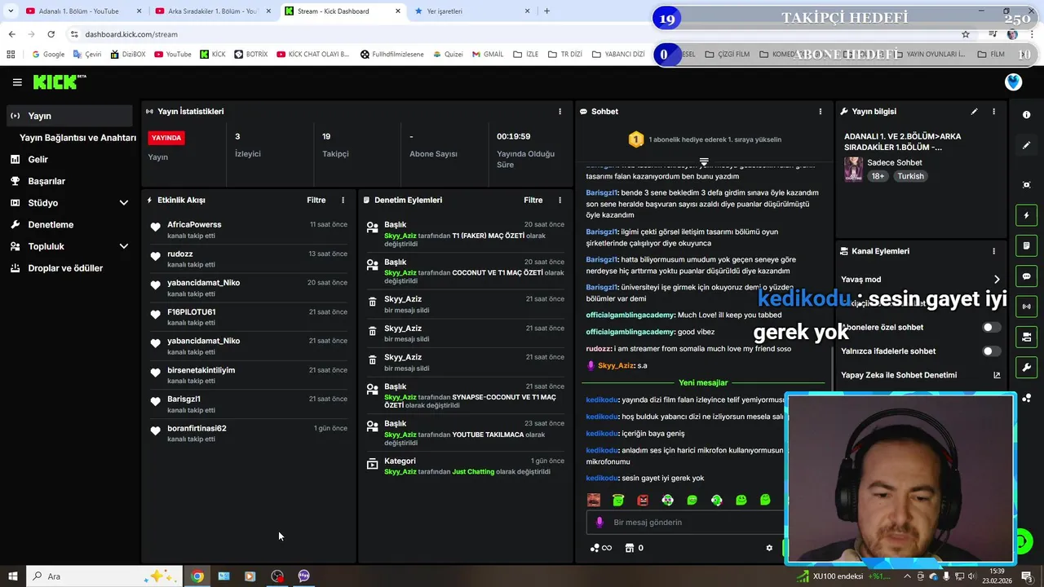Image resolution: width=1044 pixels, height=587 pixels.
Task: Open Yayın Bağlantısı ve Anahtarı page
Action: pos(77,138)
